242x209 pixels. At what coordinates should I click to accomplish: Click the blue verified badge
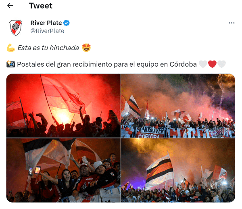coord(67,23)
